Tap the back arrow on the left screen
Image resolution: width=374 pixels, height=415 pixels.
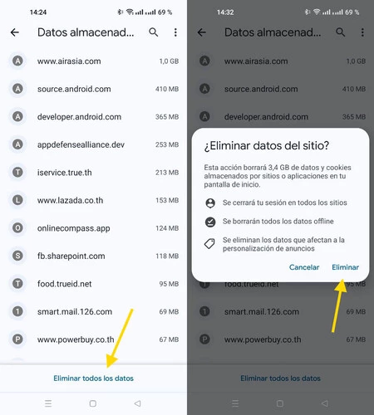point(15,32)
